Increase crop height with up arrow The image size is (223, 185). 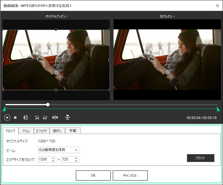point(76,158)
